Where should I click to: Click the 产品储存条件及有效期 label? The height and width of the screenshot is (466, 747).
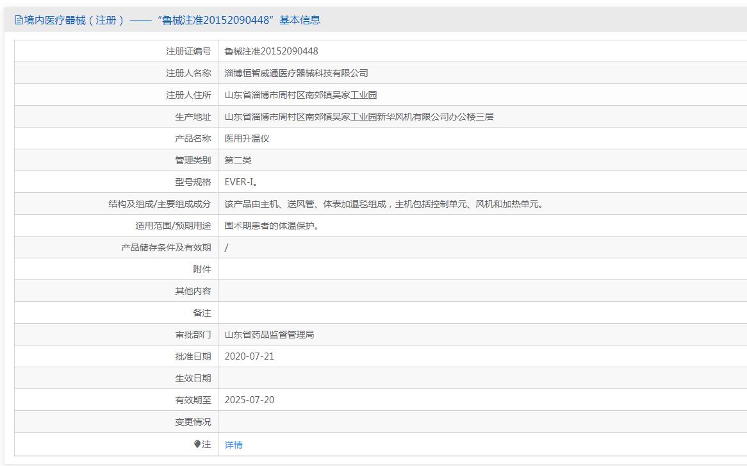pyautogui.click(x=166, y=248)
